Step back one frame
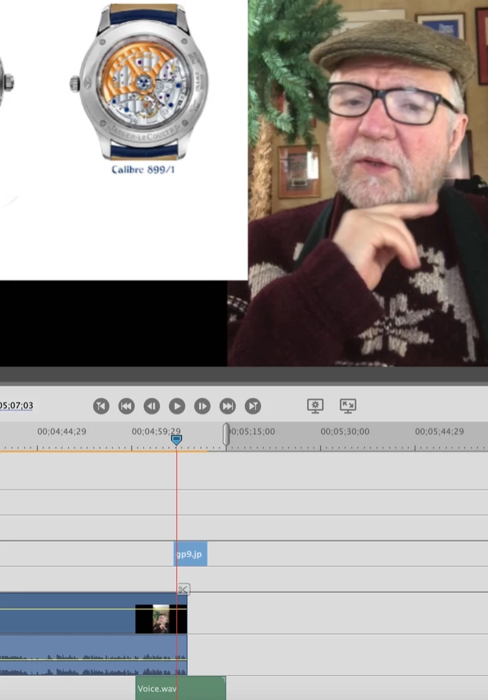488x700 pixels. click(152, 406)
